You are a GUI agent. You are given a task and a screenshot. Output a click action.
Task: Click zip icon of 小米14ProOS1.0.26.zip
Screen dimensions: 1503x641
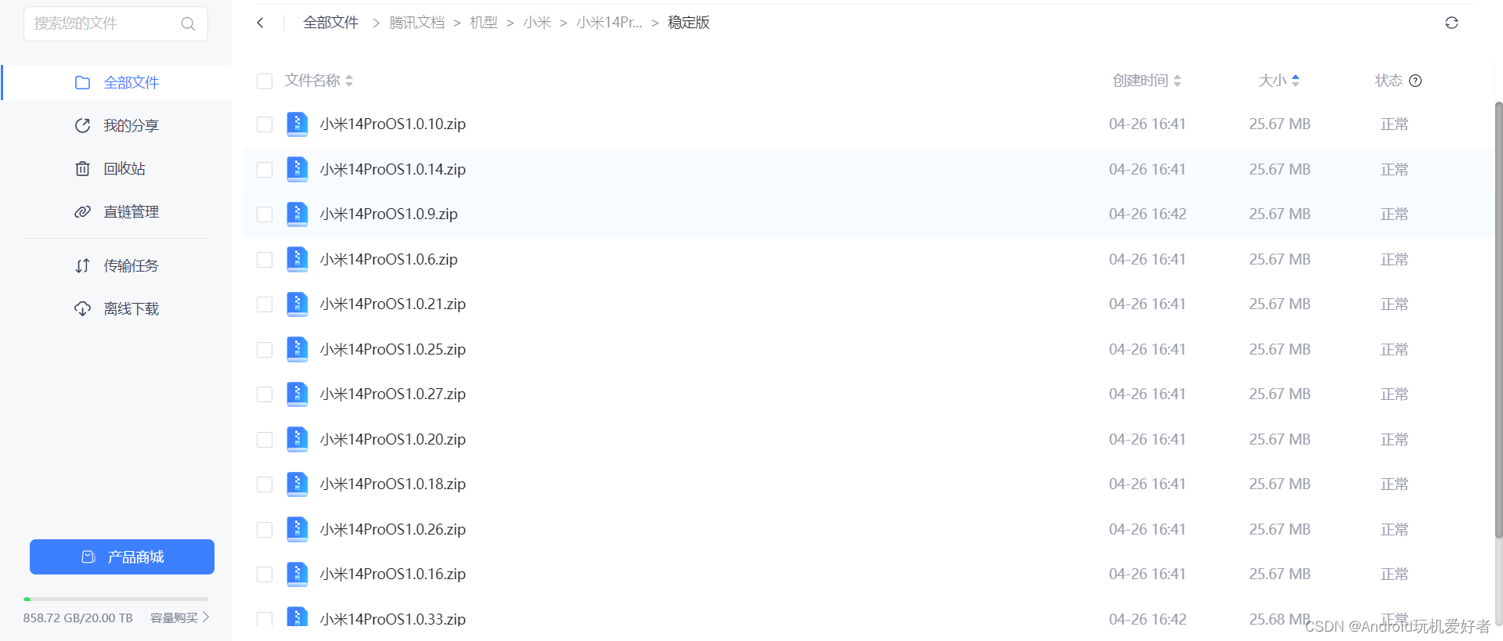[x=297, y=529]
